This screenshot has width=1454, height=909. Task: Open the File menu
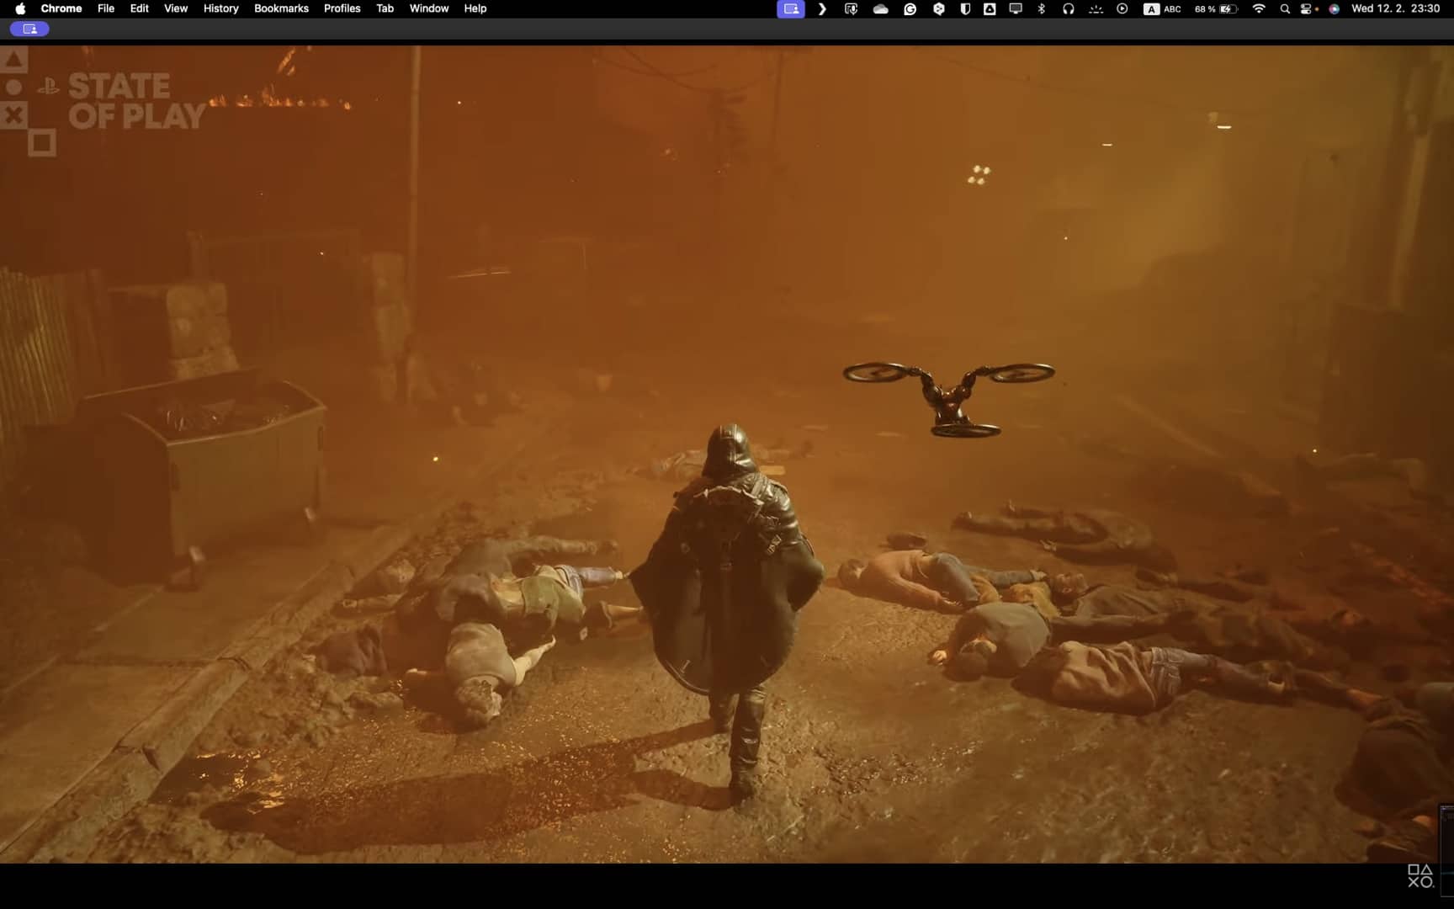click(106, 8)
